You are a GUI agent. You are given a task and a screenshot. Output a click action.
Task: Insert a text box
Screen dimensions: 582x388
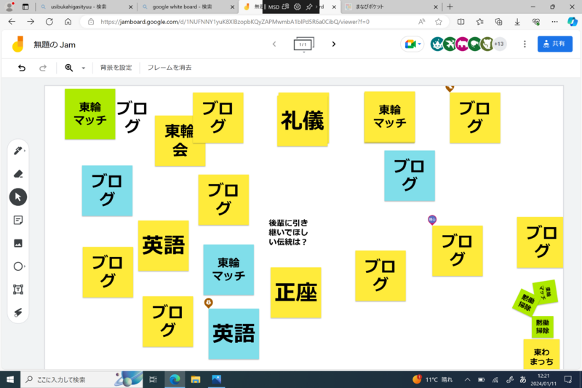[18, 290]
